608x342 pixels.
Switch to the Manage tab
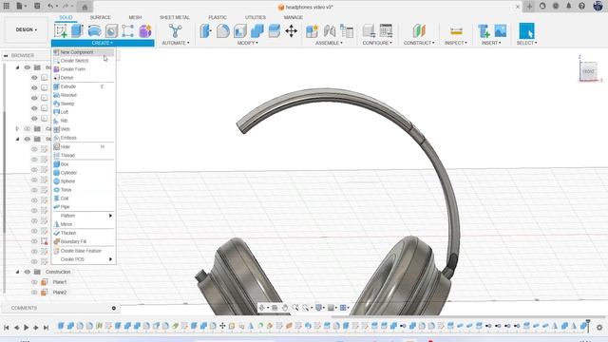point(294,17)
